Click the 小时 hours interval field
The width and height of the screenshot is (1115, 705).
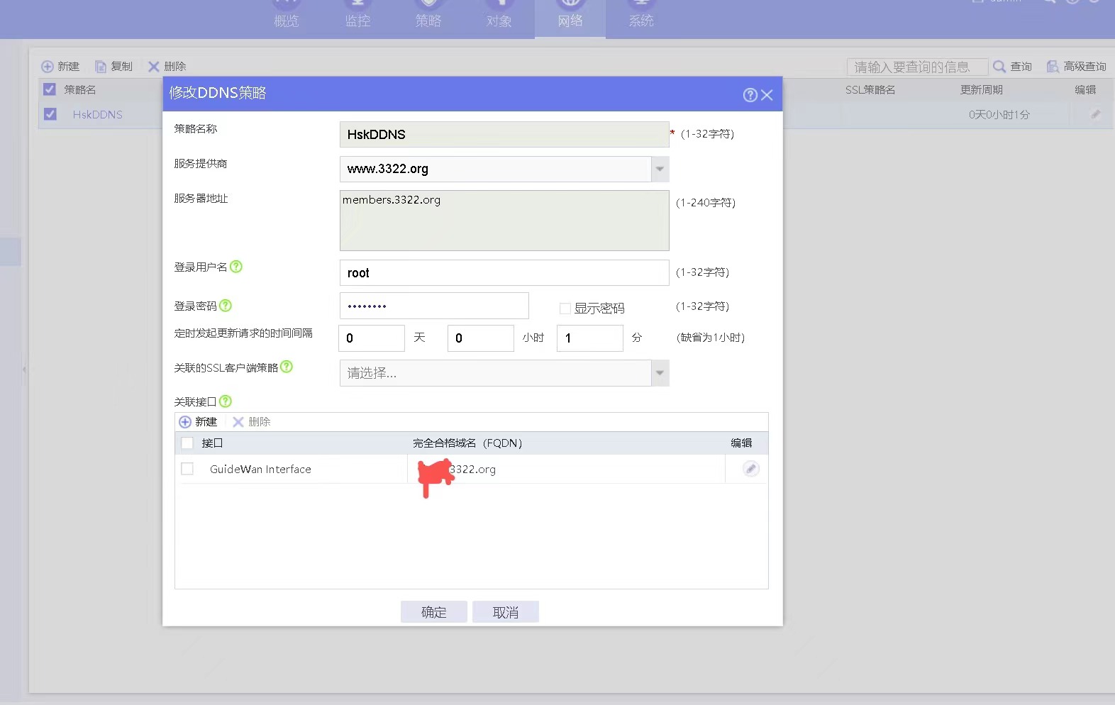(x=481, y=338)
